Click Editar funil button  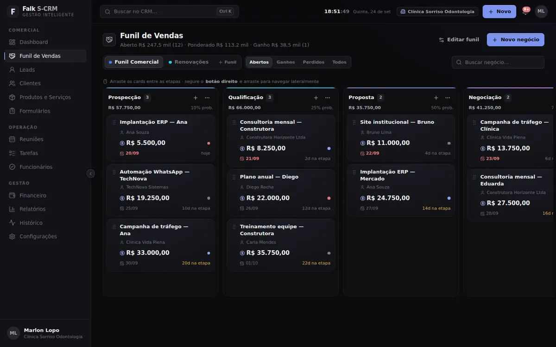click(459, 40)
